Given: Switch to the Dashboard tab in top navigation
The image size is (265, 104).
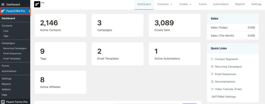Looking at the screenshot, I should point(144,4).
